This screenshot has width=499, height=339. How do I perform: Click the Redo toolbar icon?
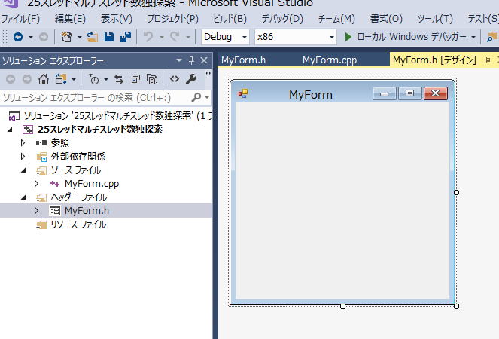click(x=175, y=37)
